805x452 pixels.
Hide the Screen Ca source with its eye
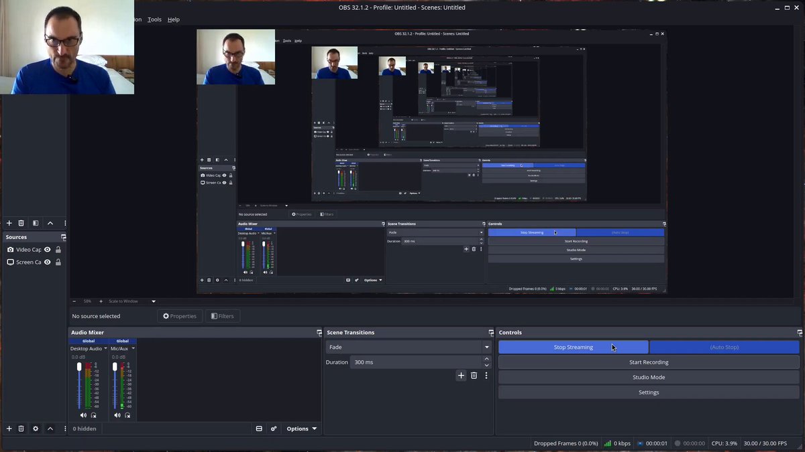coord(48,262)
